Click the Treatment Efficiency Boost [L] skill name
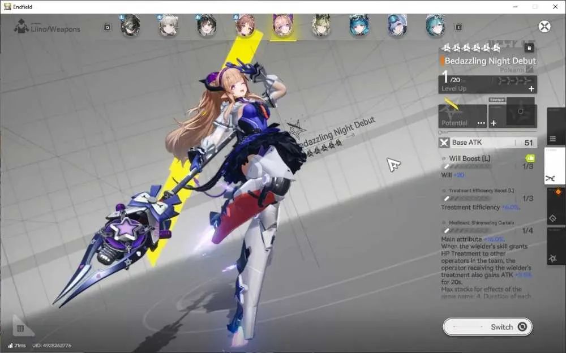Screen dimensions: 566x353 pyautogui.click(x=482, y=191)
